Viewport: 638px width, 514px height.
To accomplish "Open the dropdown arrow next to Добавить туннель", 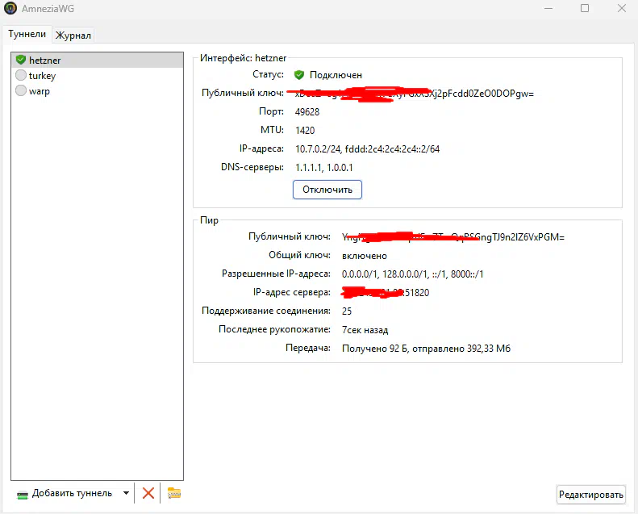I will pyautogui.click(x=126, y=493).
